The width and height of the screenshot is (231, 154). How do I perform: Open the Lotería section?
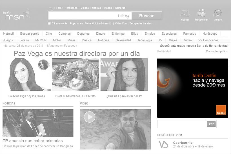tap(24, 40)
